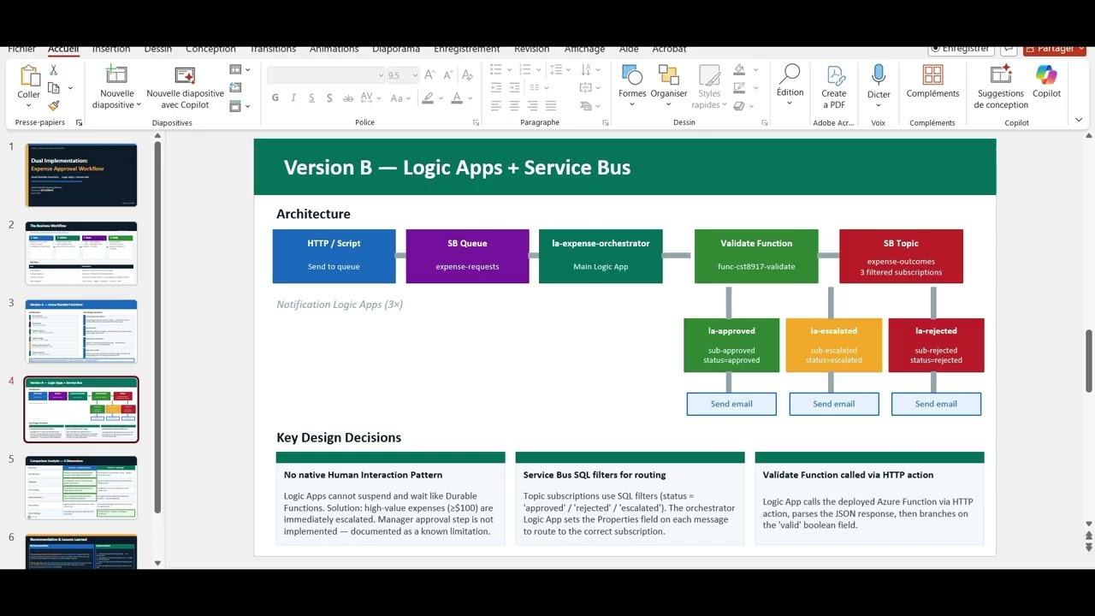Select slide 1 thumbnail
The height and width of the screenshot is (616, 1095).
pyautogui.click(x=81, y=175)
